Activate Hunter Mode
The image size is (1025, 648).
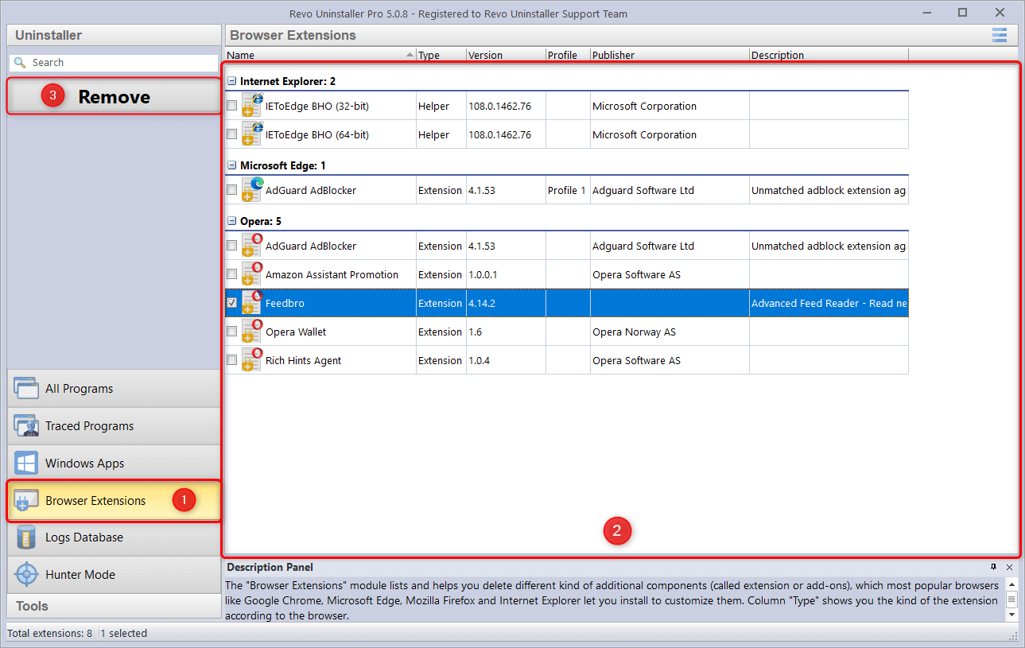tap(114, 574)
